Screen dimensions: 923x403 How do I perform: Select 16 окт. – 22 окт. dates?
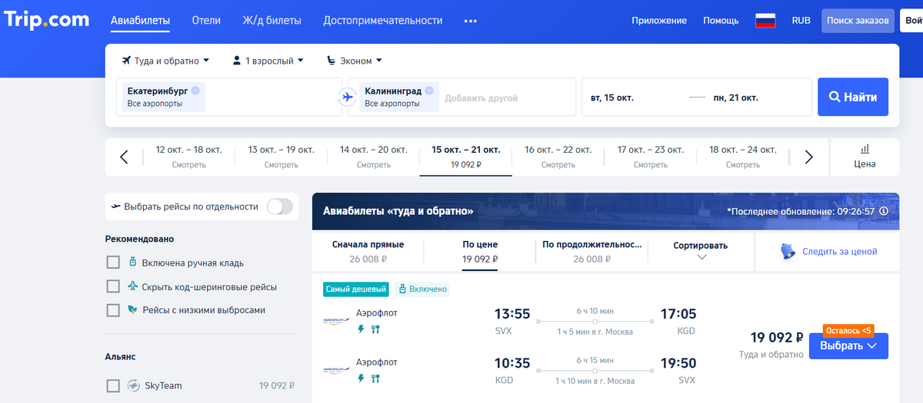pos(558,157)
